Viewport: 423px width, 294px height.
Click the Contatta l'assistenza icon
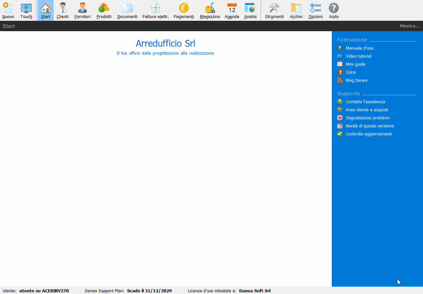[340, 102]
